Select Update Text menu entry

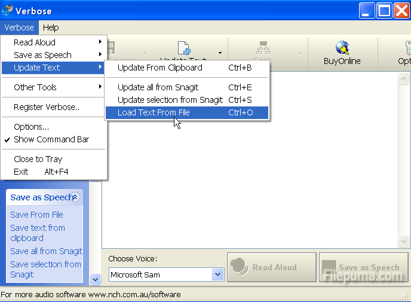(54, 68)
